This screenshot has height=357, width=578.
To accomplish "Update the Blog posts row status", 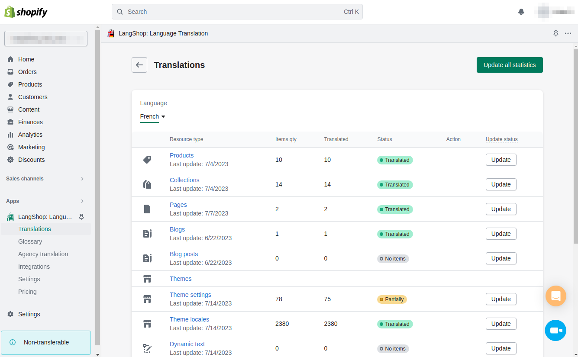I will [x=501, y=258].
